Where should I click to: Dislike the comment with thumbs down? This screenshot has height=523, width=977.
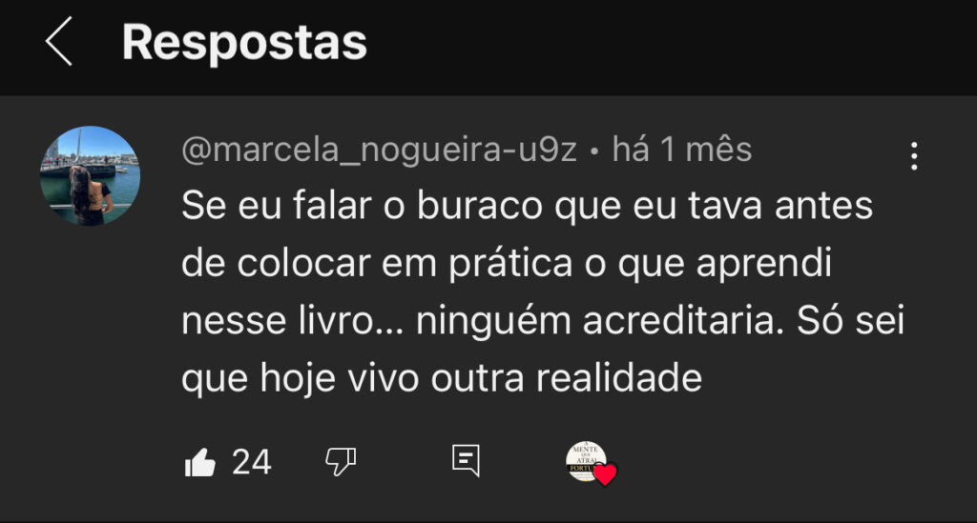pyautogui.click(x=341, y=461)
